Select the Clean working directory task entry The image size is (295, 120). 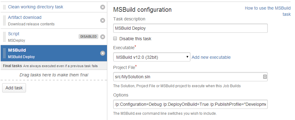(36, 7)
